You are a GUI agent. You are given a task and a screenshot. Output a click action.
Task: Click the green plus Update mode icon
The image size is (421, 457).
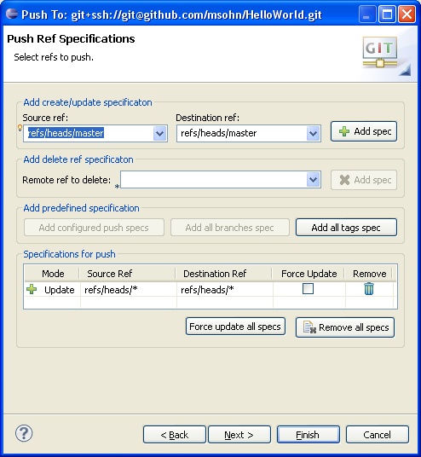pos(32,289)
